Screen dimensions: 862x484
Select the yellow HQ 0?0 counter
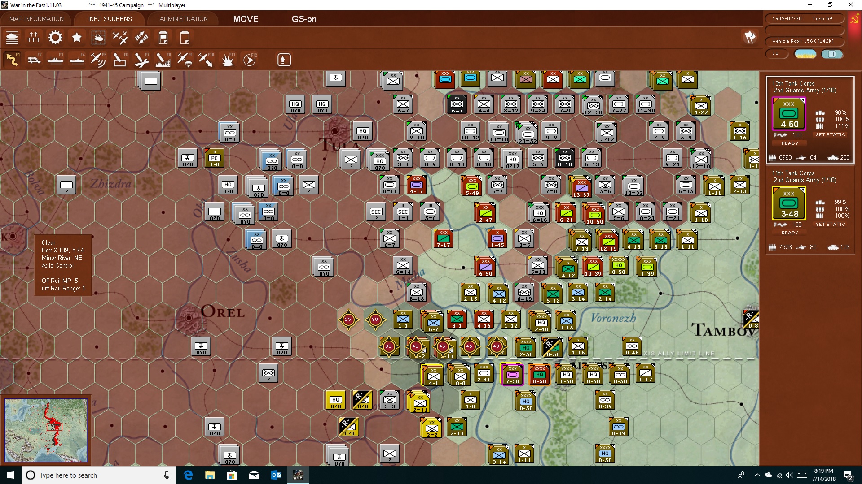pos(336,400)
